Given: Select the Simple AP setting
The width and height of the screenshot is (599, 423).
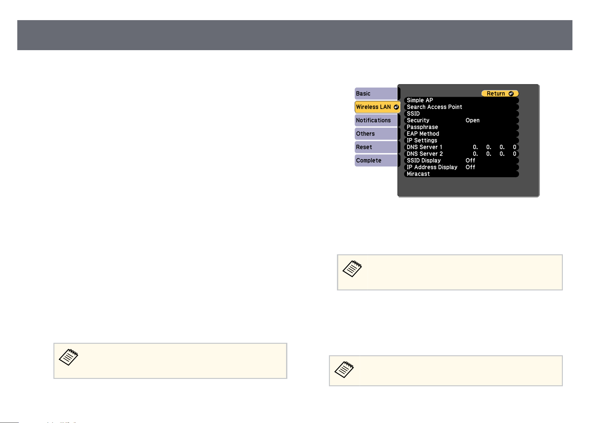Looking at the screenshot, I should tap(461, 100).
